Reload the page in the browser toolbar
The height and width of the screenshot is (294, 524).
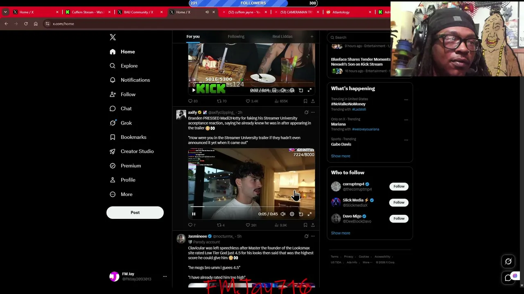(26, 24)
